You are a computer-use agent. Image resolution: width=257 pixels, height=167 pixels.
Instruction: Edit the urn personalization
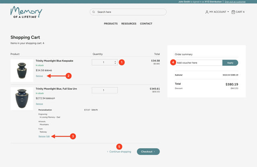point(48,136)
